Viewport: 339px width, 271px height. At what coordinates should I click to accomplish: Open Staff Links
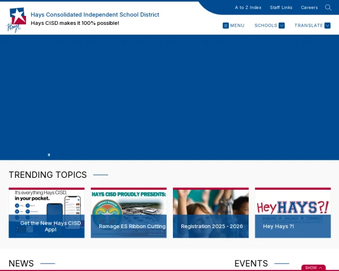click(x=281, y=7)
